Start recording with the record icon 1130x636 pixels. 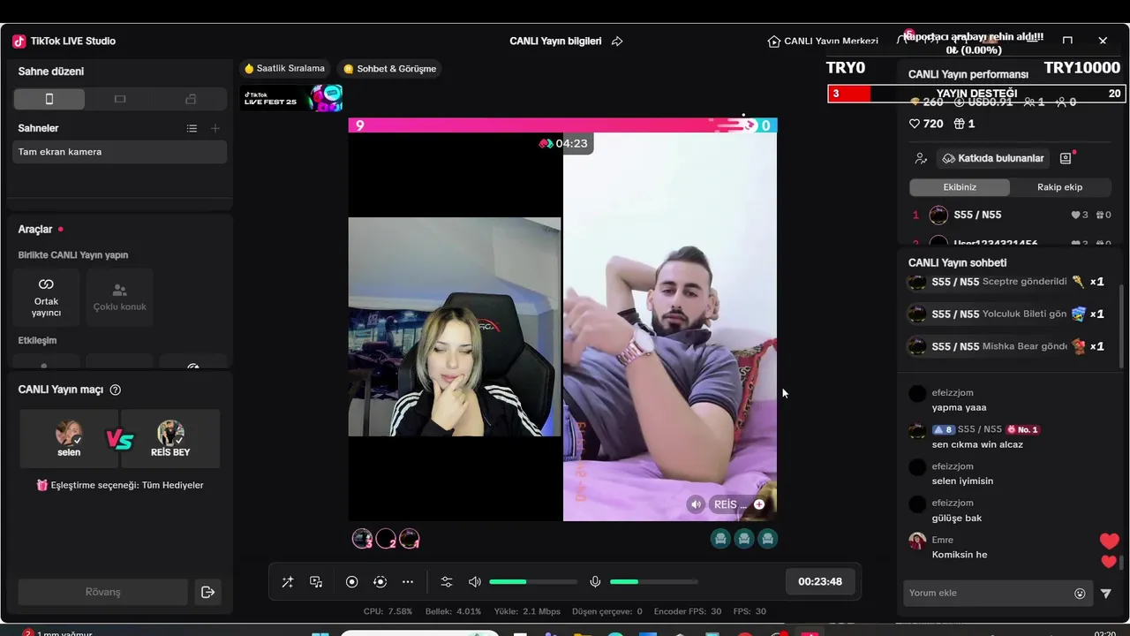pos(351,582)
